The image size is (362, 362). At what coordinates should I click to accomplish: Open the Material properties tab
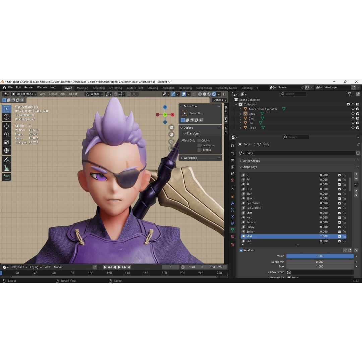click(233, 236)
